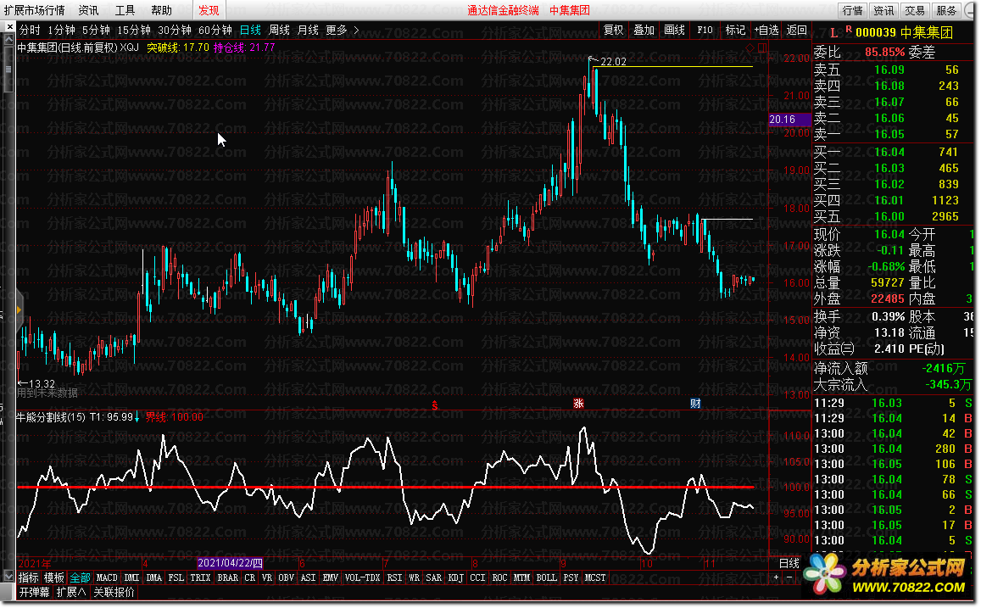
Task: Open F10 company info
Action: (x=705, y=30)
